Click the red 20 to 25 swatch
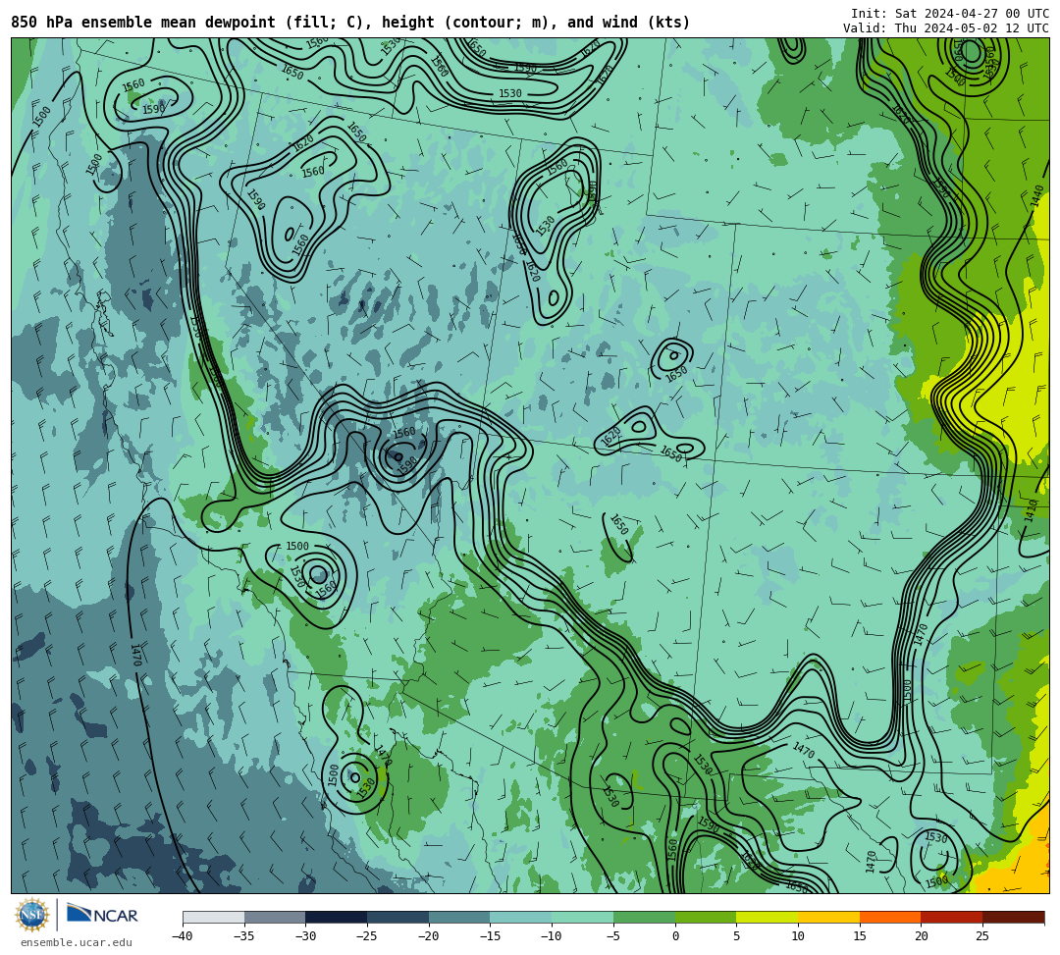This screenshot has height=955, width=1060. [x=952, y=917]
